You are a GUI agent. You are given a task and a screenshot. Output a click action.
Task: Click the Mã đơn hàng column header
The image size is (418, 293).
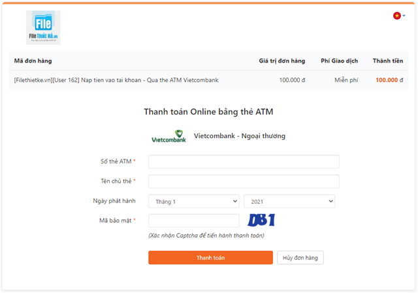pyautogui.click(x=33, y=61)
